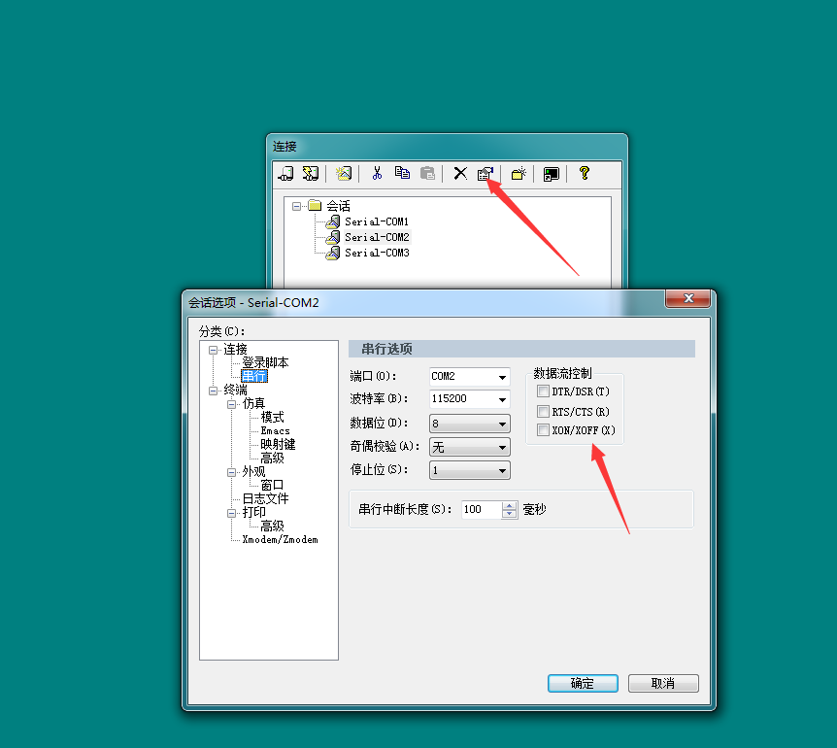
Task: Click the greyed Paste icon in the toolbar
Action: (x=427, y=174)
